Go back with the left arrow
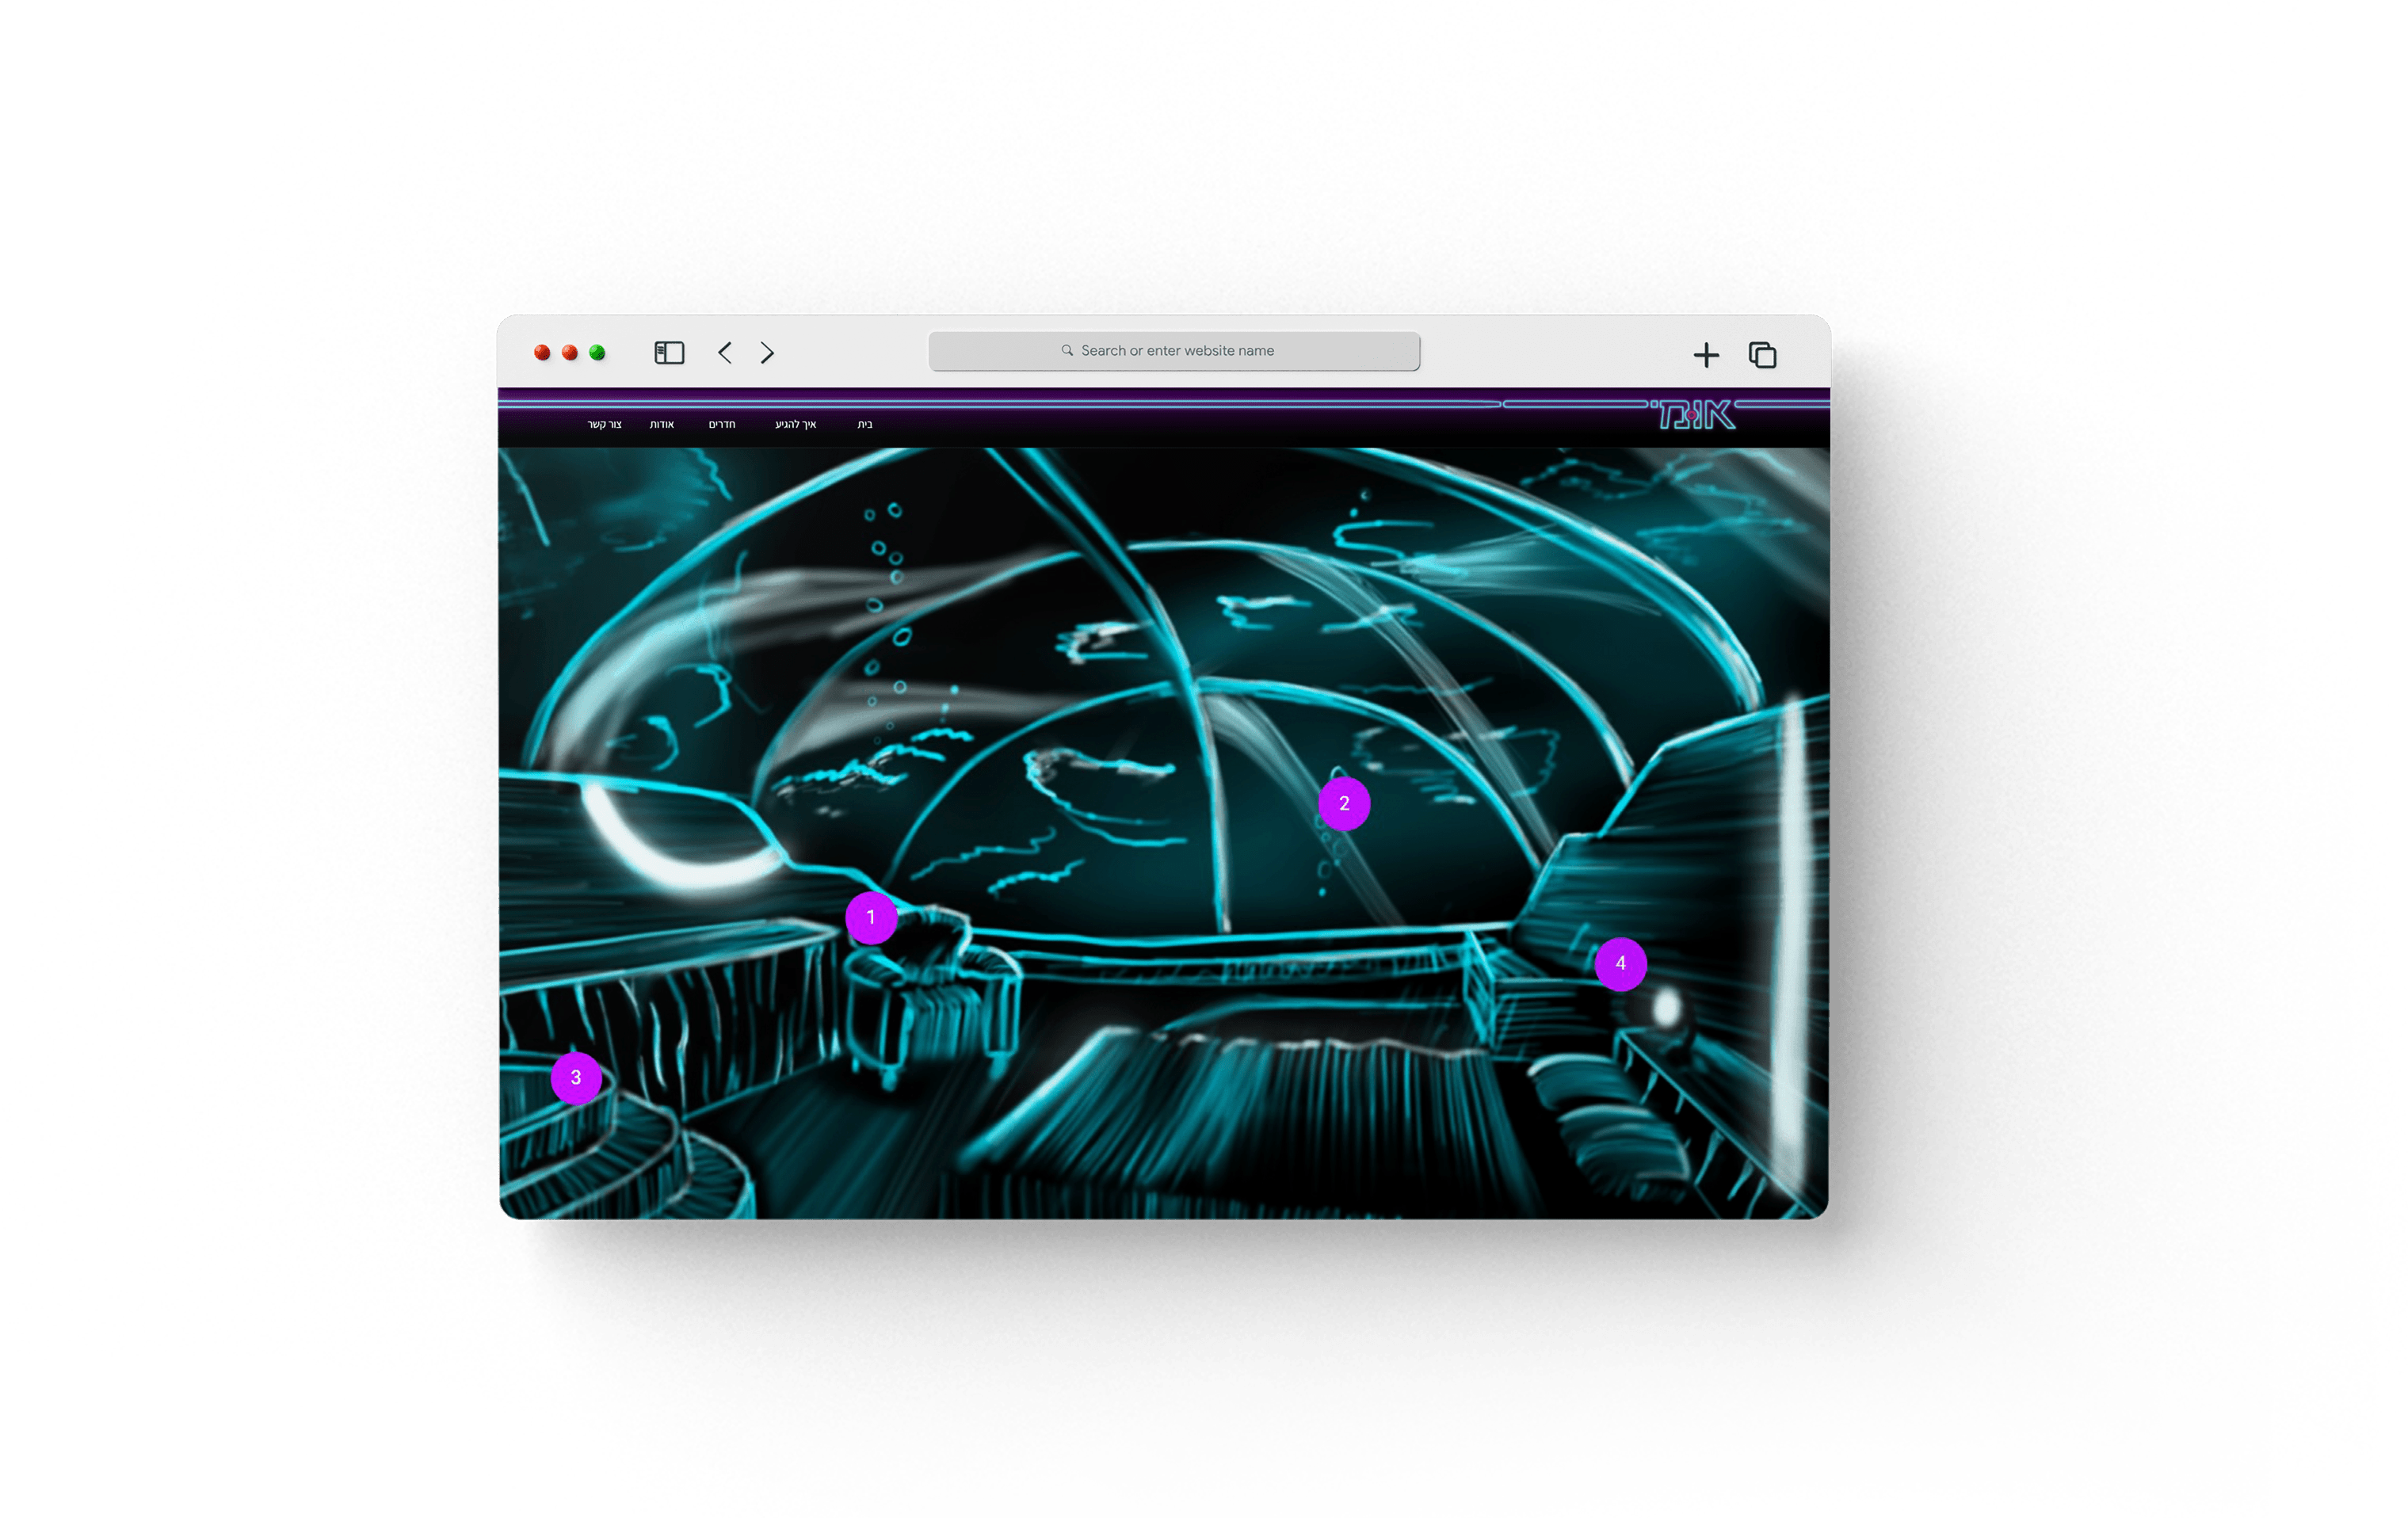 pos(725,353)
